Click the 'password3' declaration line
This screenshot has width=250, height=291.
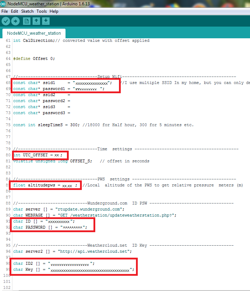tap(42, 113)
